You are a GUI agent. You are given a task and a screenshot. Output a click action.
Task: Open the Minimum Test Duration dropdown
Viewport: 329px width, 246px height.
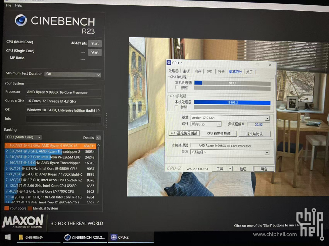[x=73, y=74]
